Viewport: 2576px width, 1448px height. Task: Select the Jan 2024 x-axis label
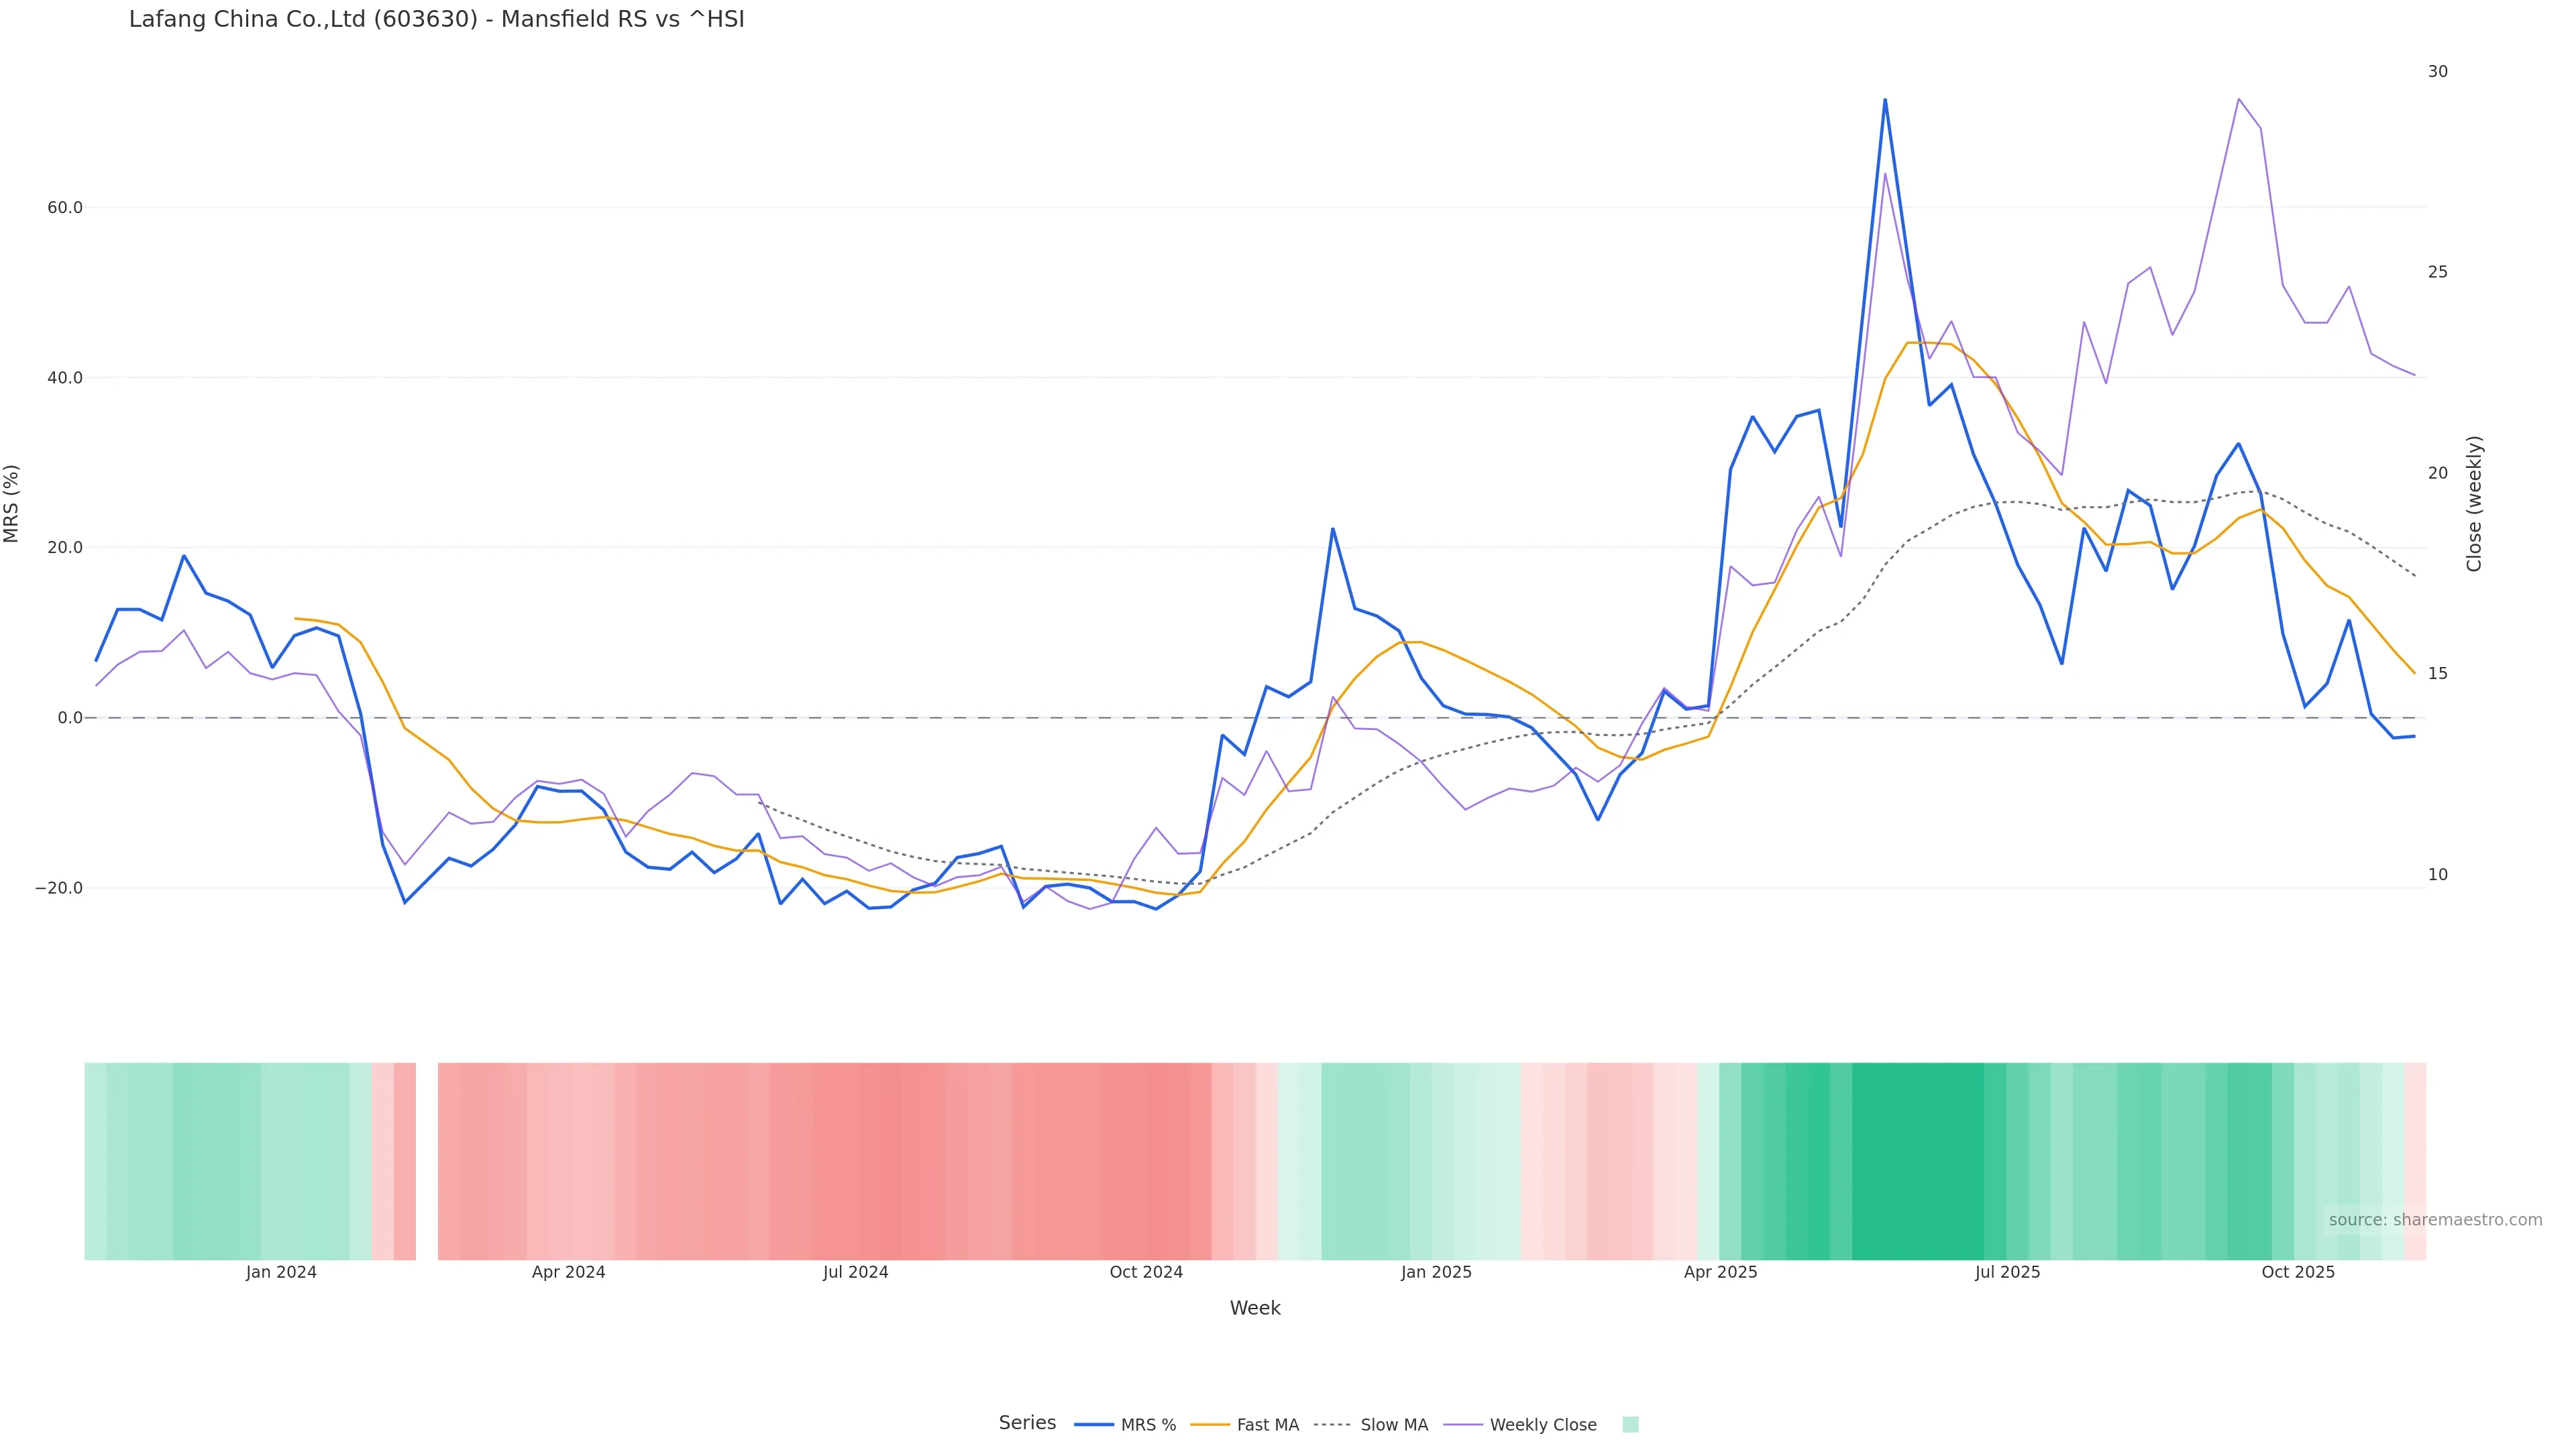click(x=281, y=1272)
